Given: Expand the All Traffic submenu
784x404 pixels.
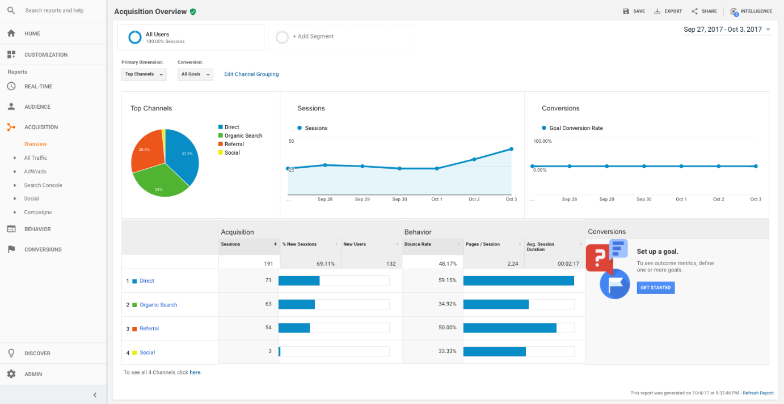Looking at the screenshot, I should 15,158.
